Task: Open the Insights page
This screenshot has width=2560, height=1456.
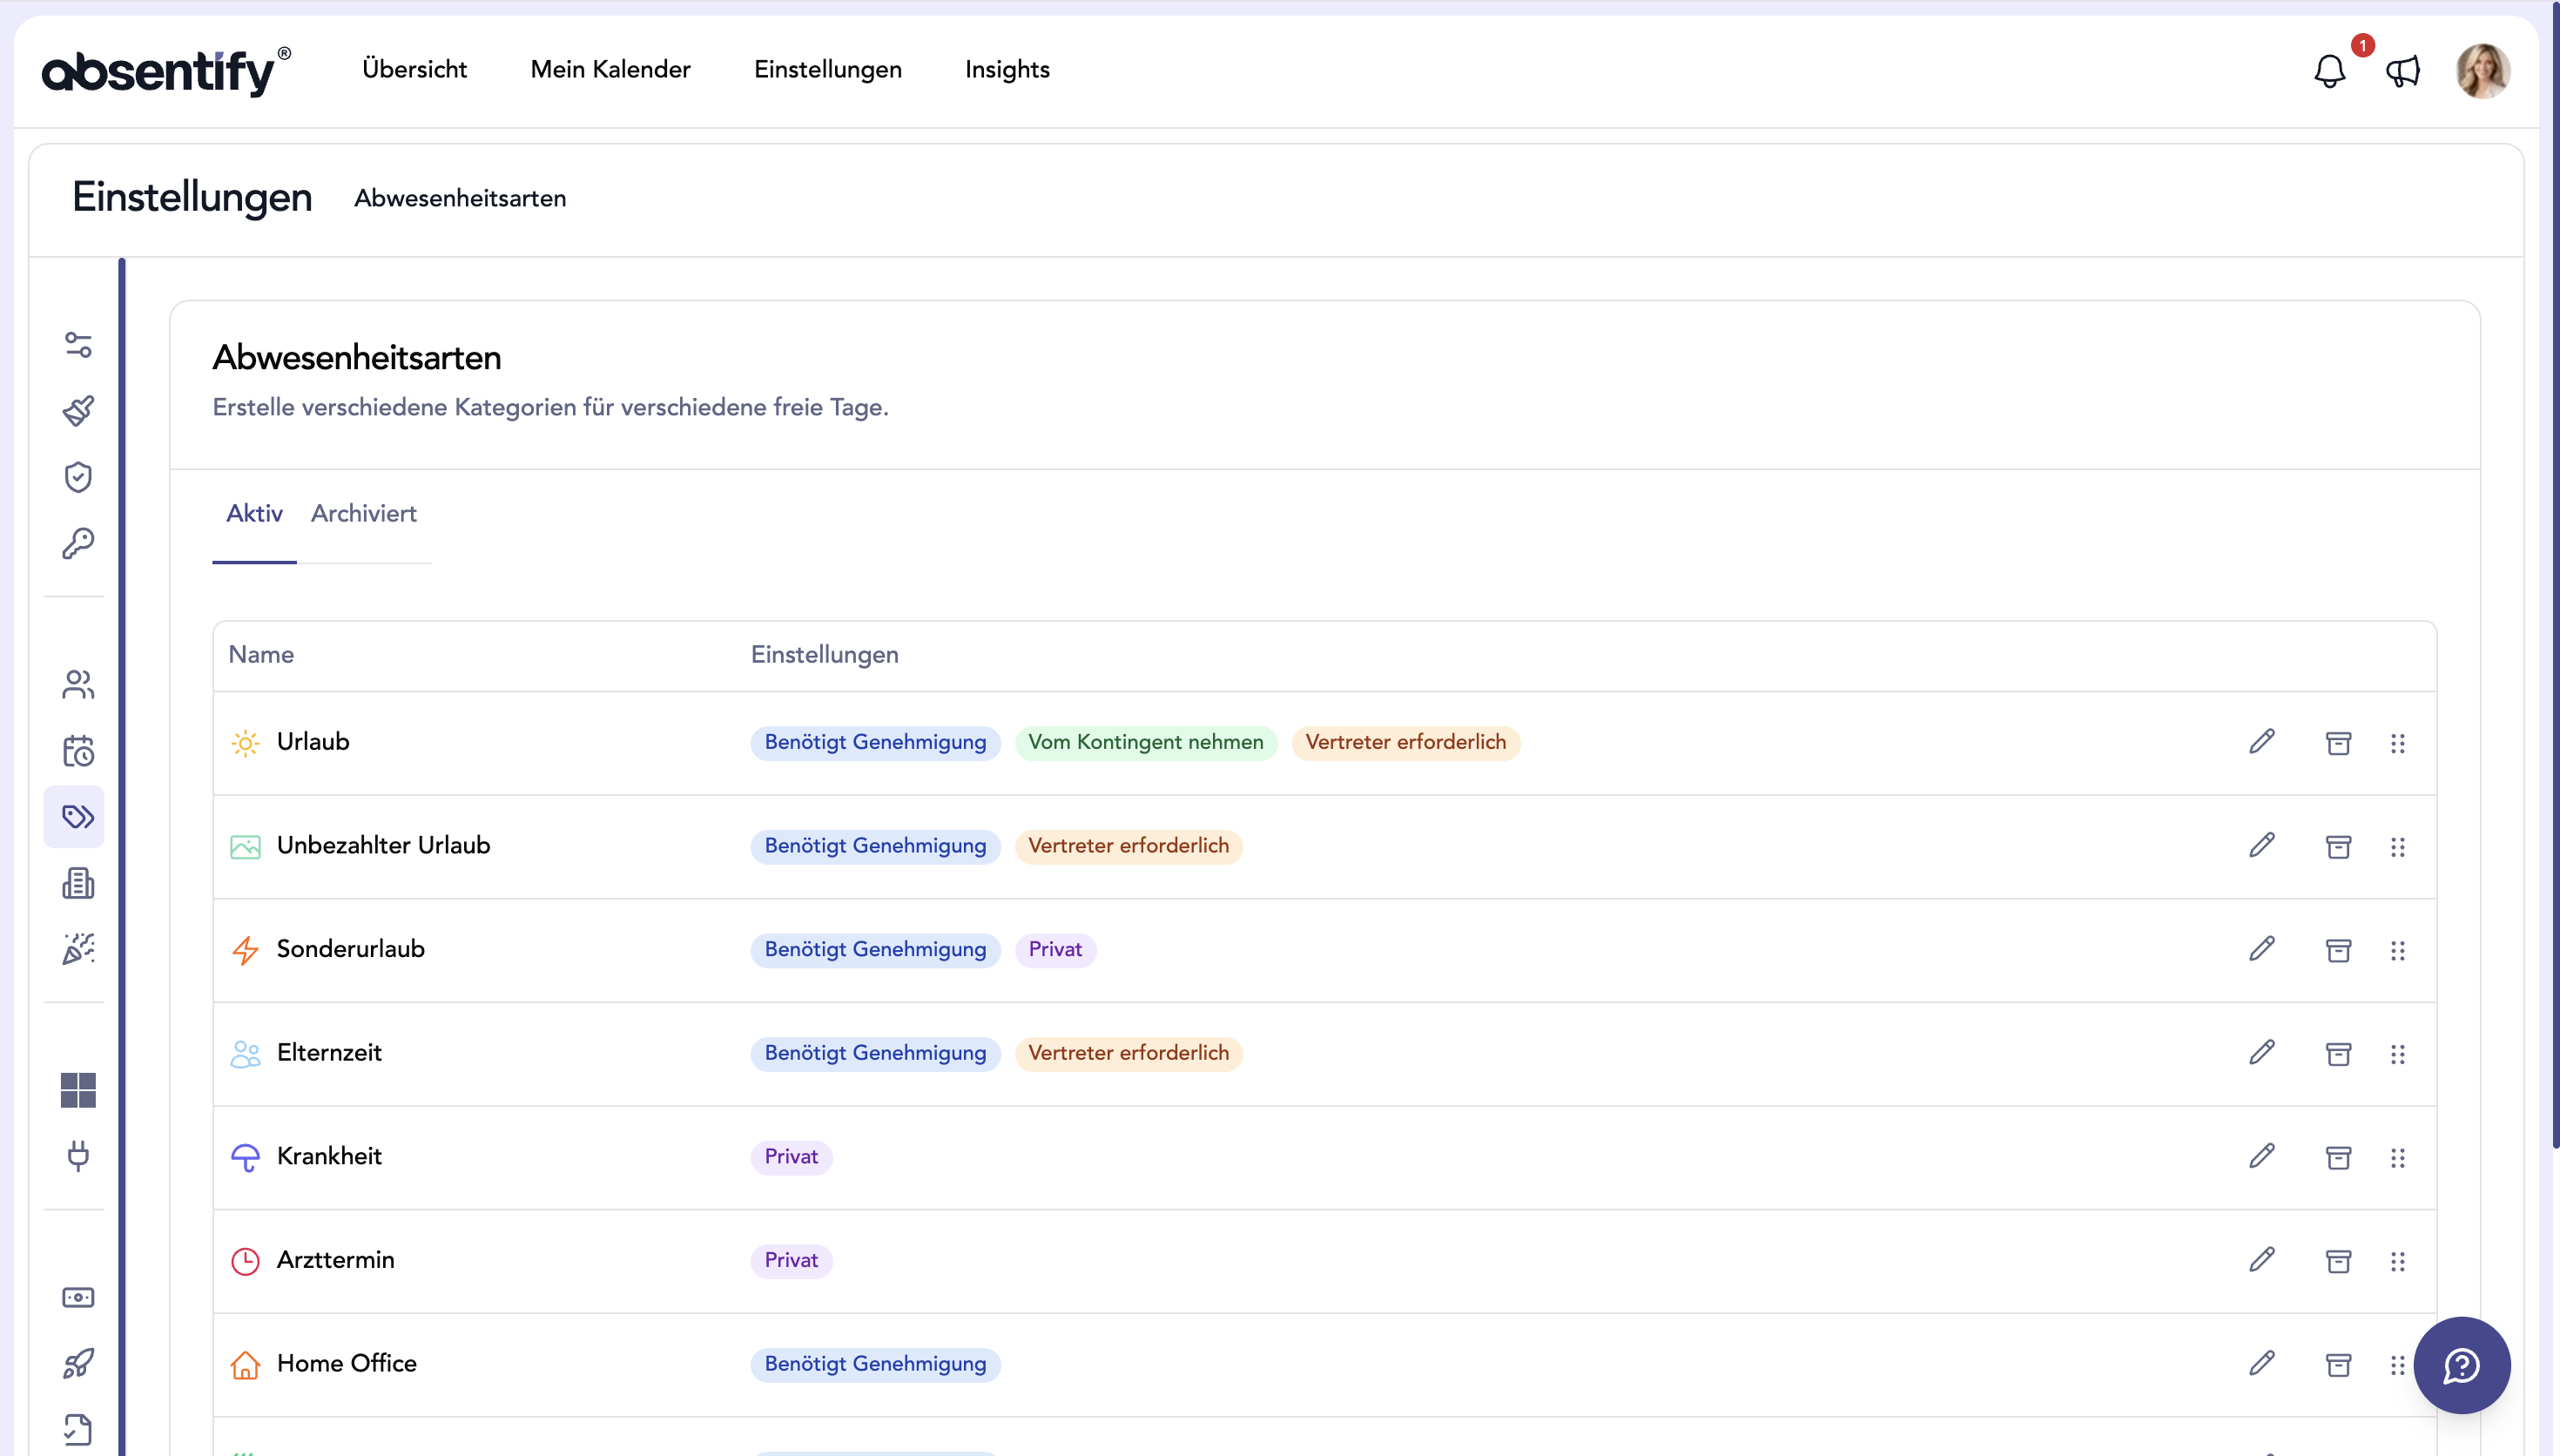Action: [x=1007, y=69]
